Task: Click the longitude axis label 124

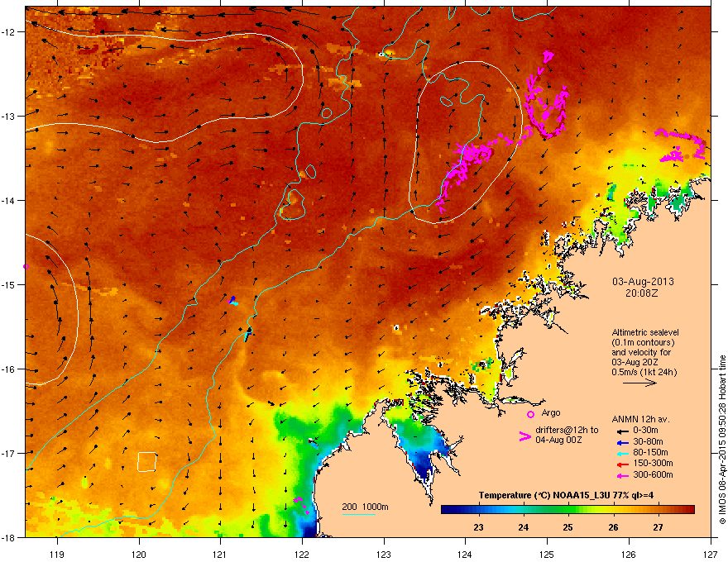Action: point(465,554)
